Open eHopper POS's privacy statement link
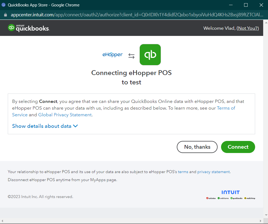268x224 pixels. tap(214, 172)
